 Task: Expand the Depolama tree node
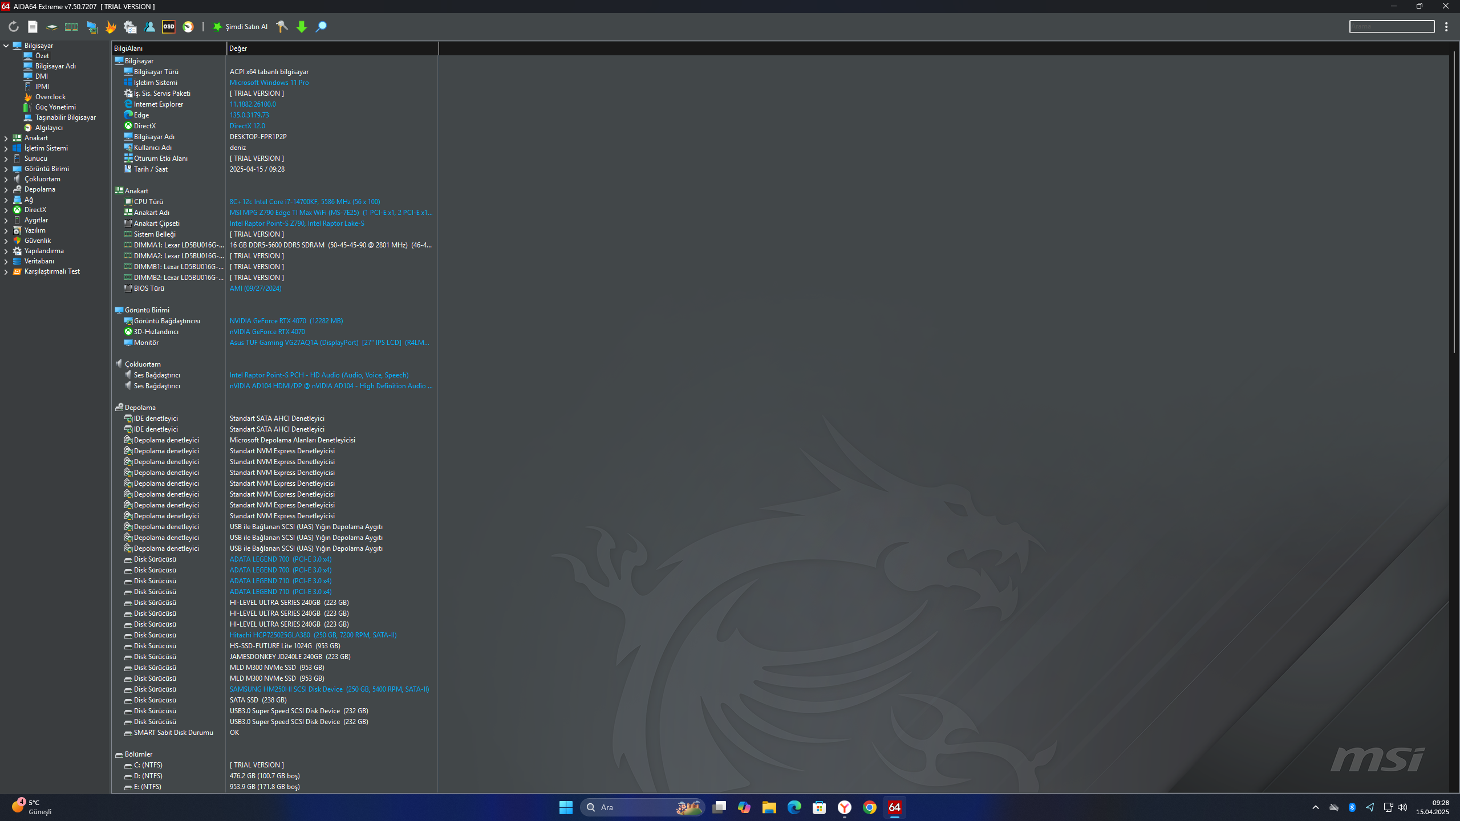[x=6, y=189]
